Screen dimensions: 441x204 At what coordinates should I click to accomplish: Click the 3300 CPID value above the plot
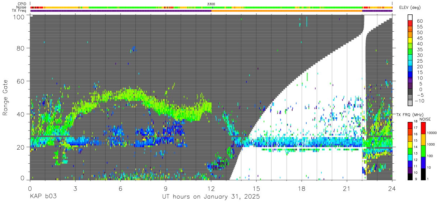(x=211, y=4)
